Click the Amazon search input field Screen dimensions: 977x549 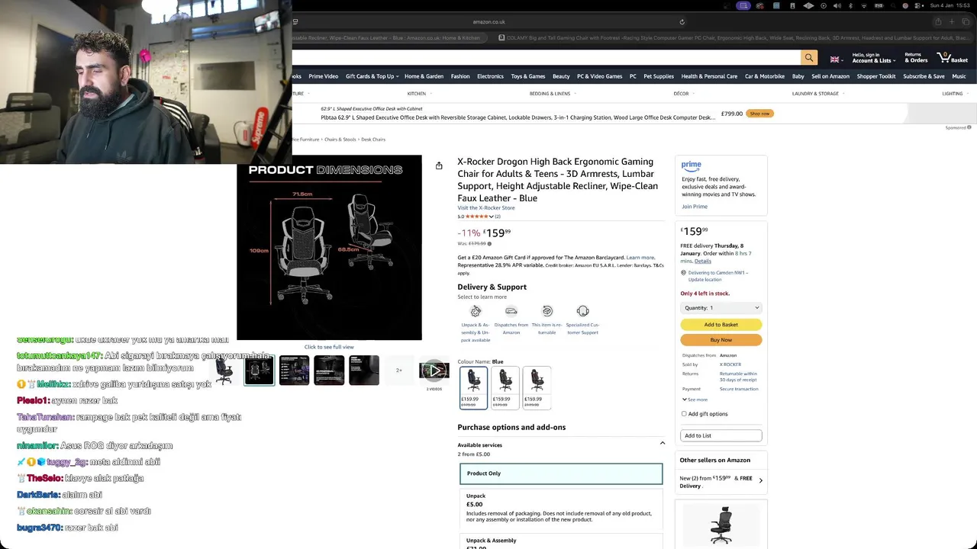546,58
